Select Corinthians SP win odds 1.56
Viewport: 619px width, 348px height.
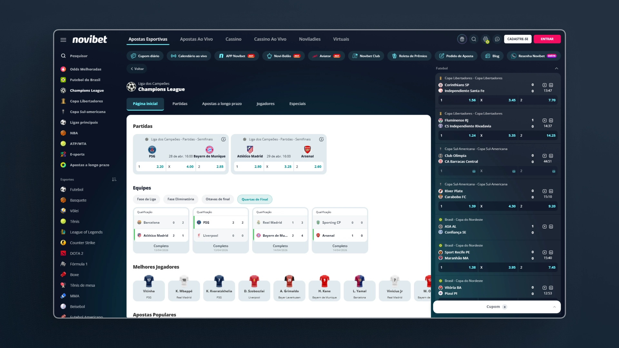point(458,100)
